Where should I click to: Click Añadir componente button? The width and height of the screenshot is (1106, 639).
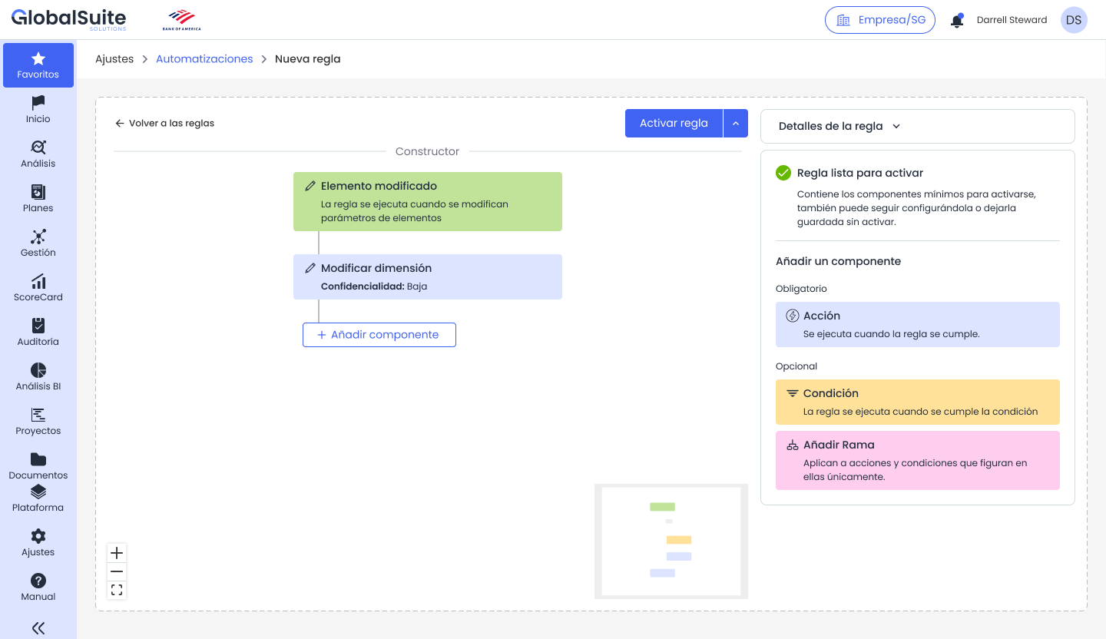tap(379, 335)
